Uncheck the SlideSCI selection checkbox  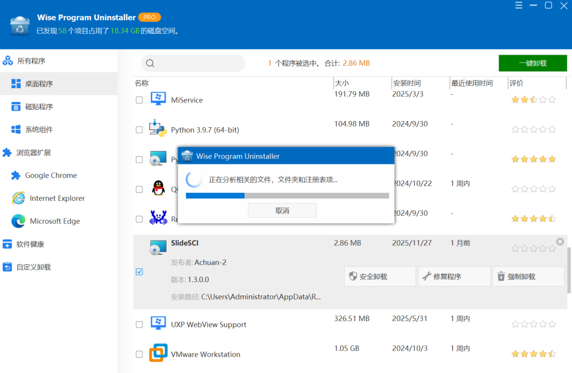click(x=139, y=272)
